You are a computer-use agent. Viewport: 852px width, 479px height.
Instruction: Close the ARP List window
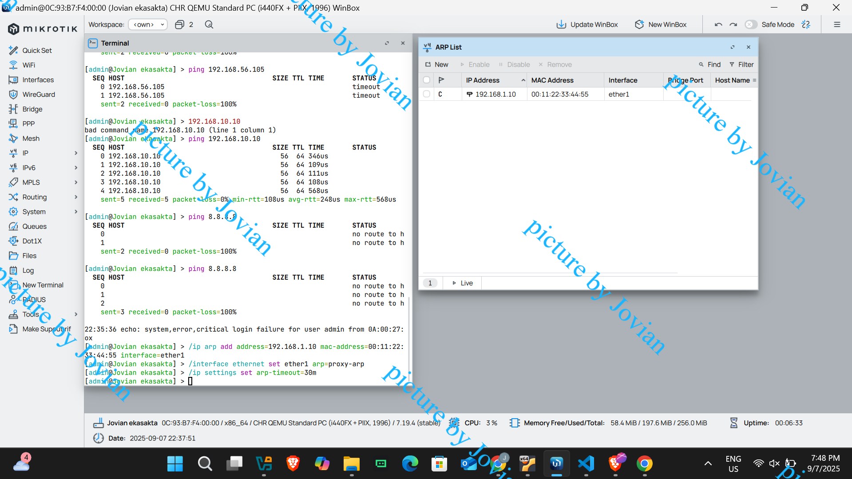[x=749, y=47]
